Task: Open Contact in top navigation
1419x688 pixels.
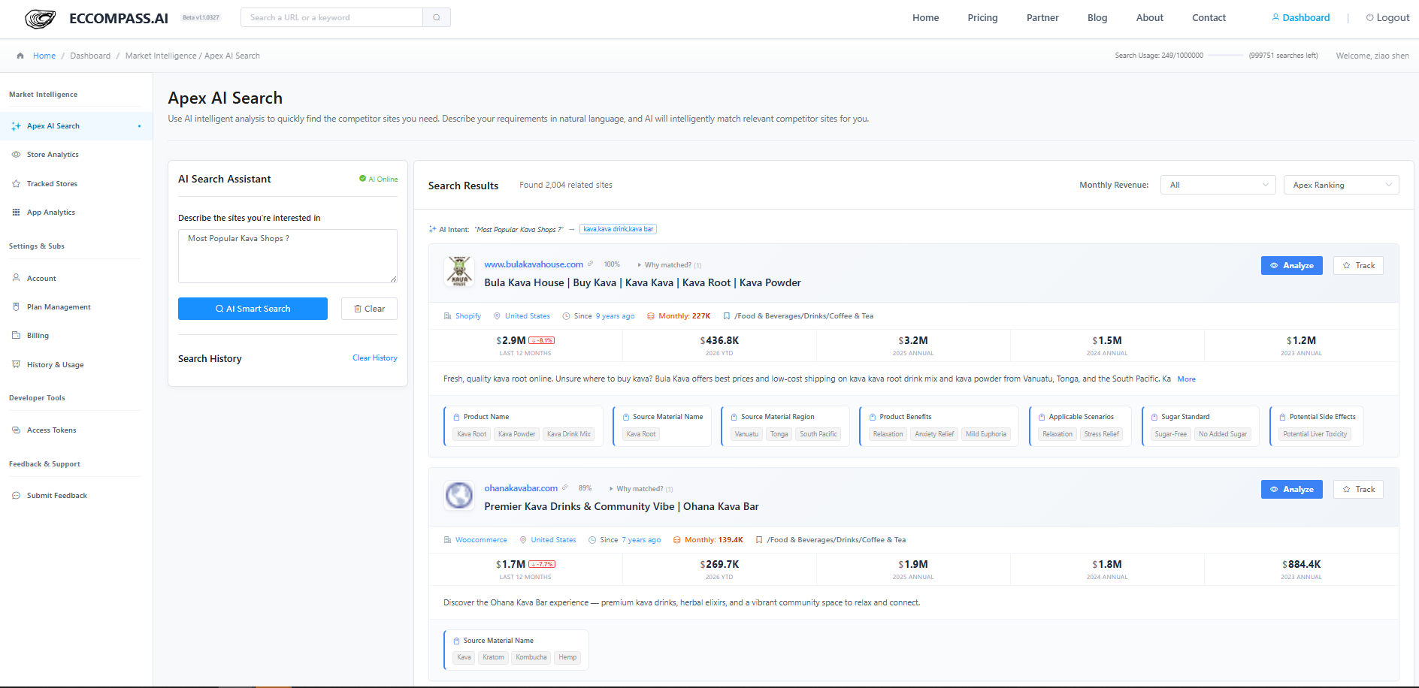Action: [1209, 18]
